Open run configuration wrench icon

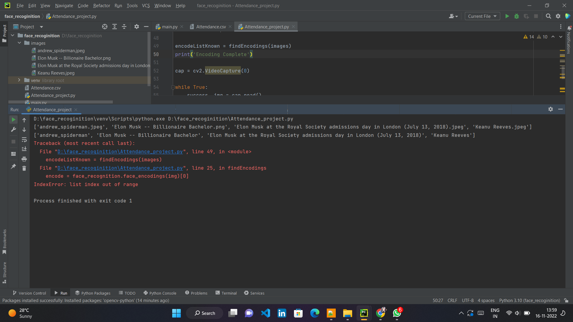[13, 129]
